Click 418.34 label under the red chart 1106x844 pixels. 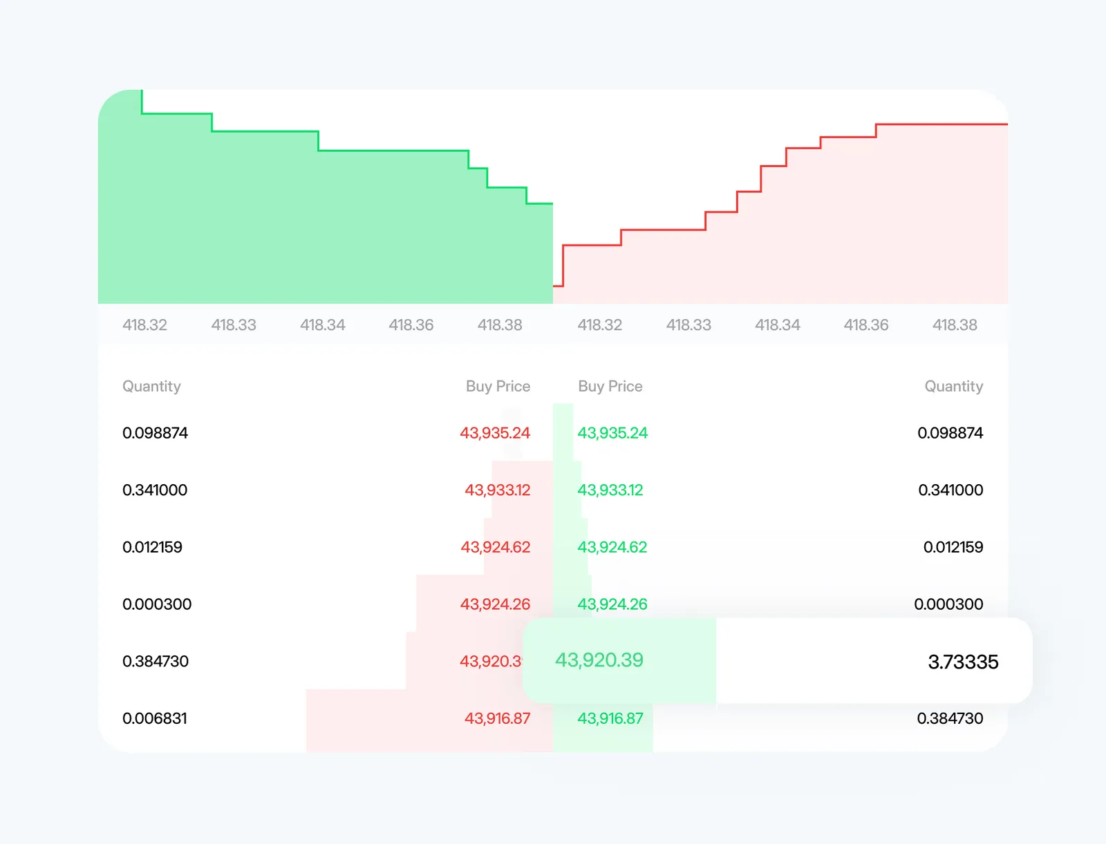pos(778,325)
